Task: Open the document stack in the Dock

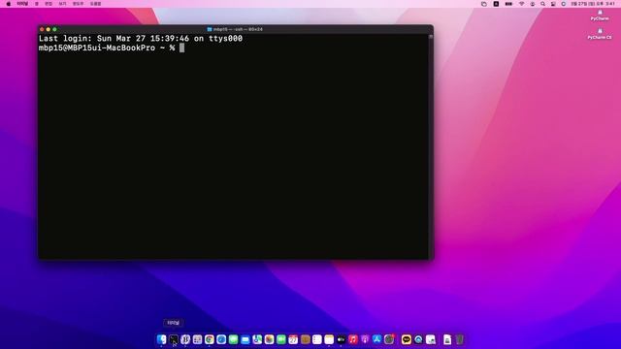Action: 447,339
